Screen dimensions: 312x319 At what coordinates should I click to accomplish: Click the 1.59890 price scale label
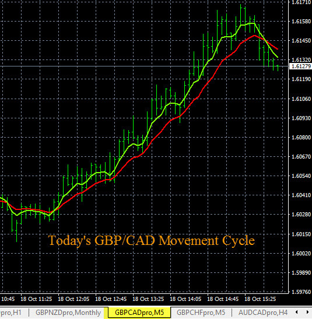tap(302, 272)
